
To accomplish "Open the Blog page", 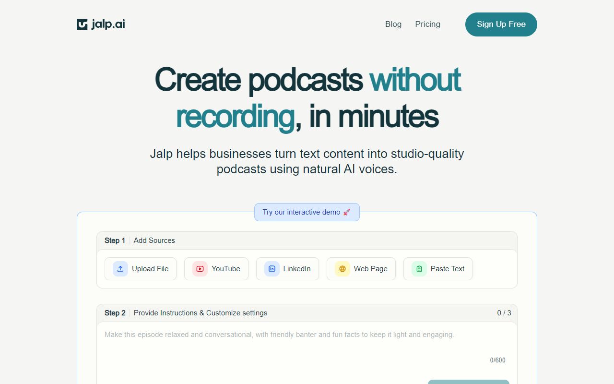I will (x=393, y=24).
